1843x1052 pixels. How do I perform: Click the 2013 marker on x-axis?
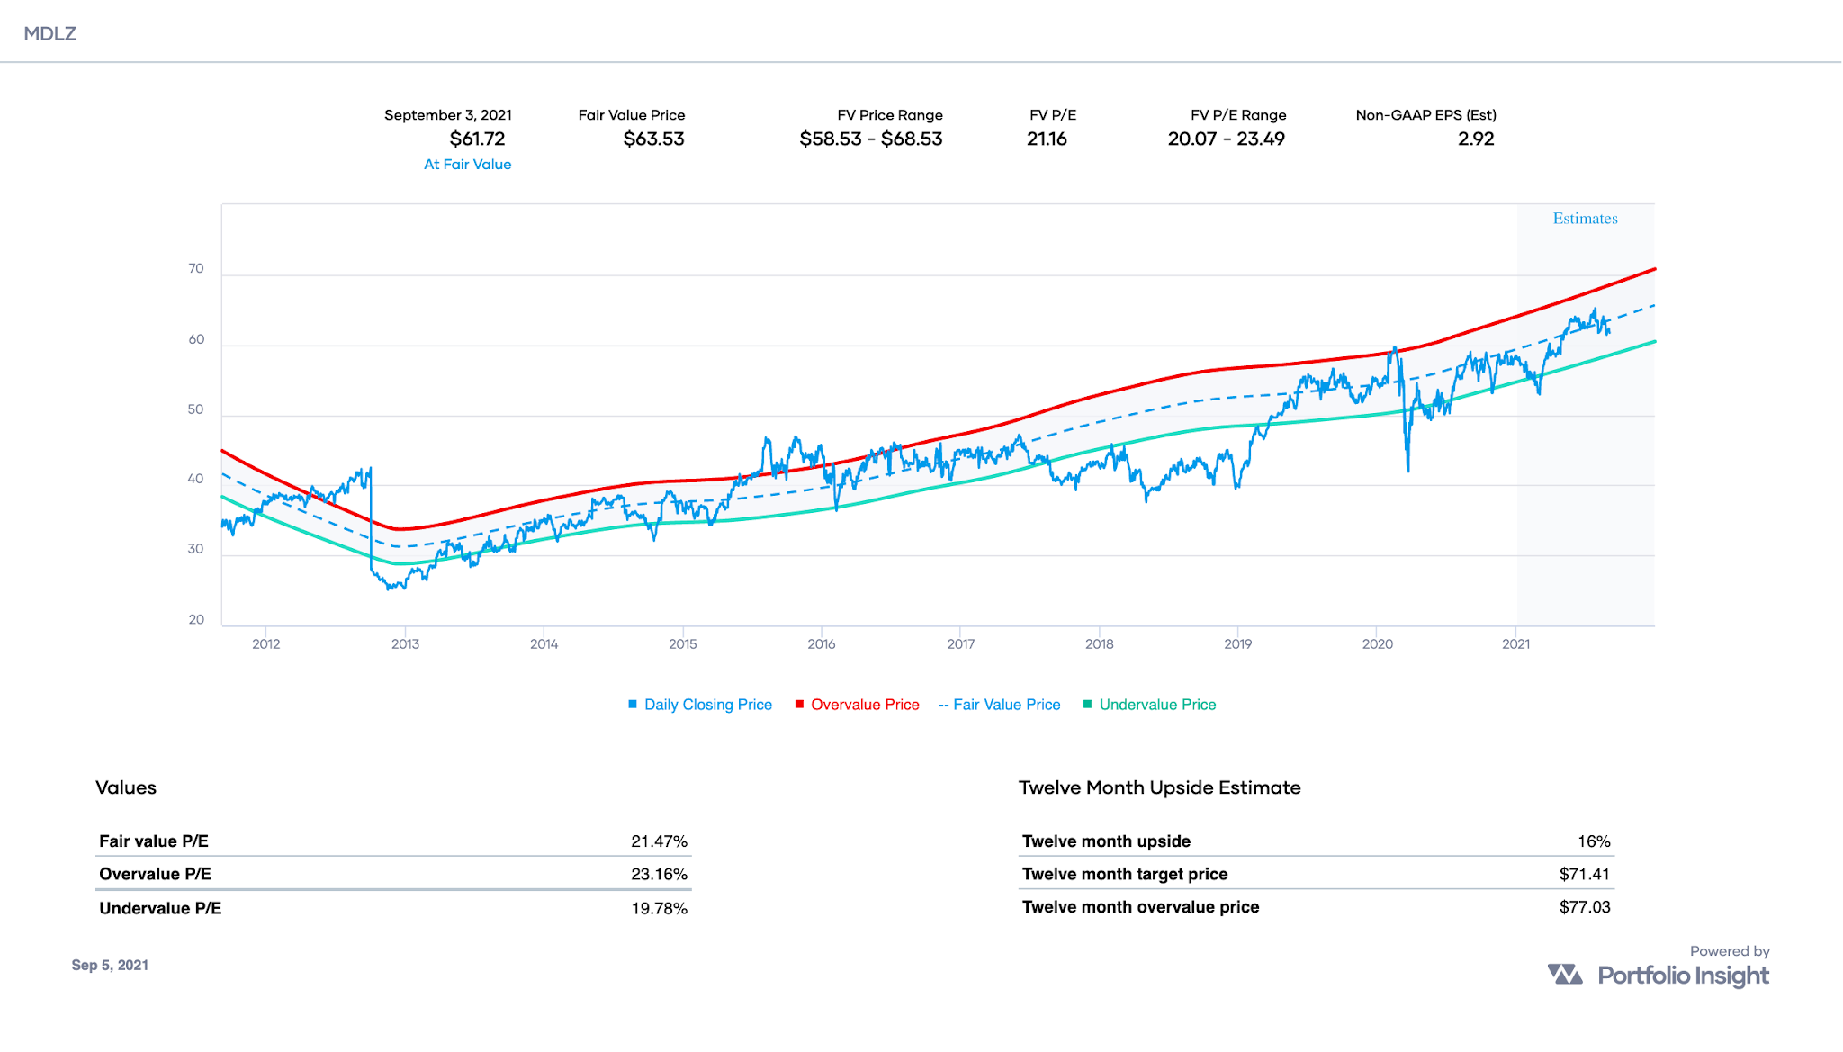tap(405, 644)
